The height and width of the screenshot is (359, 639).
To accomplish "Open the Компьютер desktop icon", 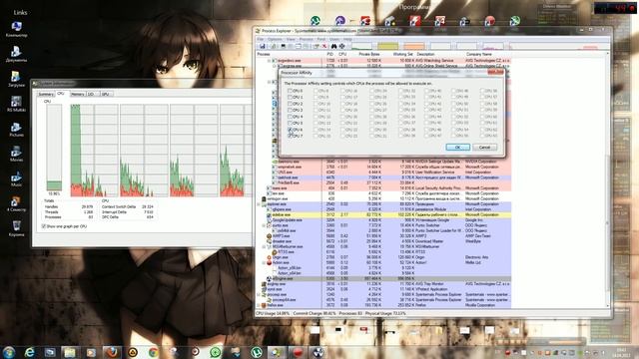I will point(16,30).
